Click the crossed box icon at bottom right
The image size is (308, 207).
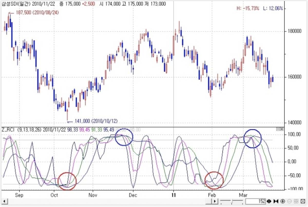303,201
